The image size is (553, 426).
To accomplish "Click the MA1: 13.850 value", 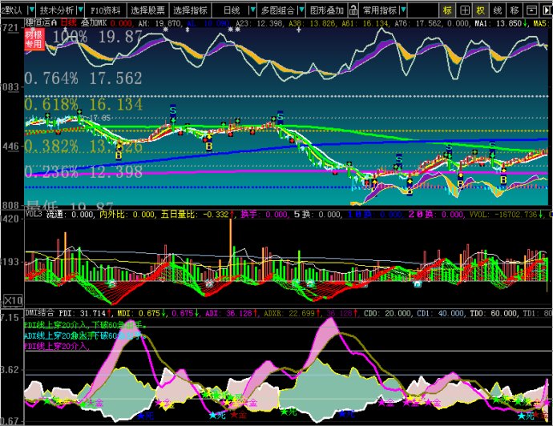I will [501, 23].
